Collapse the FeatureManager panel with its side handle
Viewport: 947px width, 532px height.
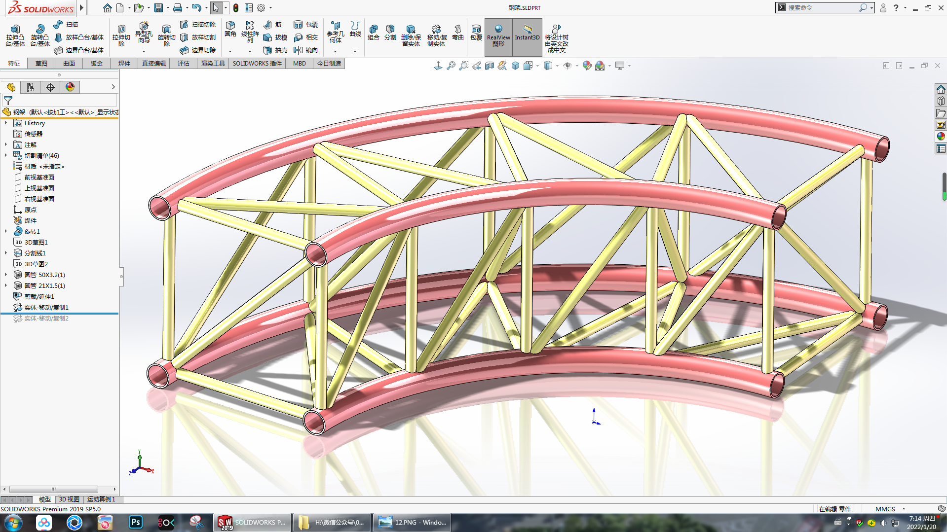[121, 277]
